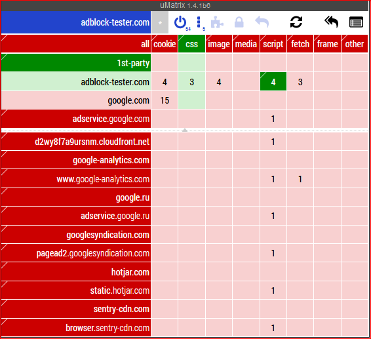Toggle the script column header
The width and height of the screenshot is (371, 339).
click(x=273, y=44)
